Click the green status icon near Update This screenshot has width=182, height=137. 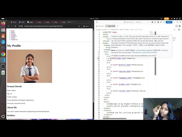click(164, 22)
